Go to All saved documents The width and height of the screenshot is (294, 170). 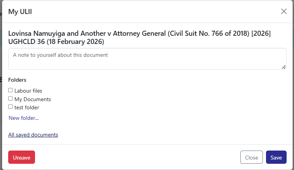[33, 135]
